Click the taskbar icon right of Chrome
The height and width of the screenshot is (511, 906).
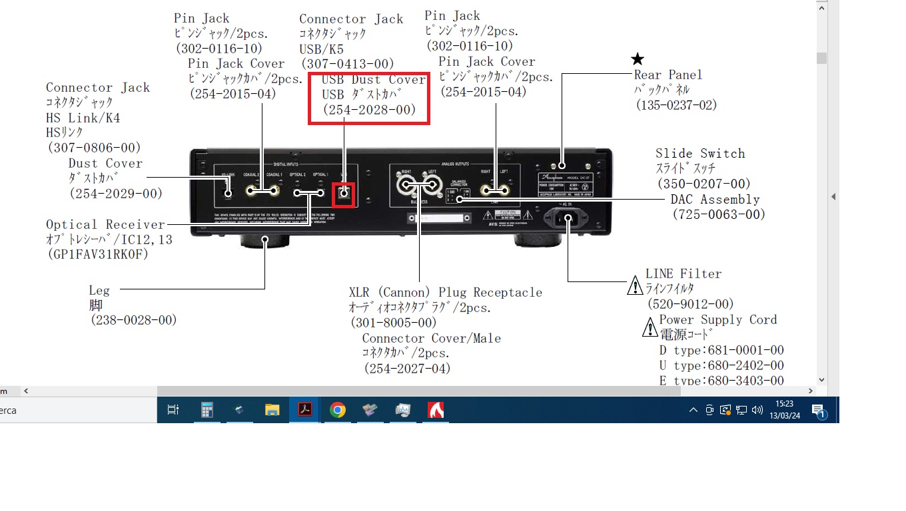(x=370, y=410)
